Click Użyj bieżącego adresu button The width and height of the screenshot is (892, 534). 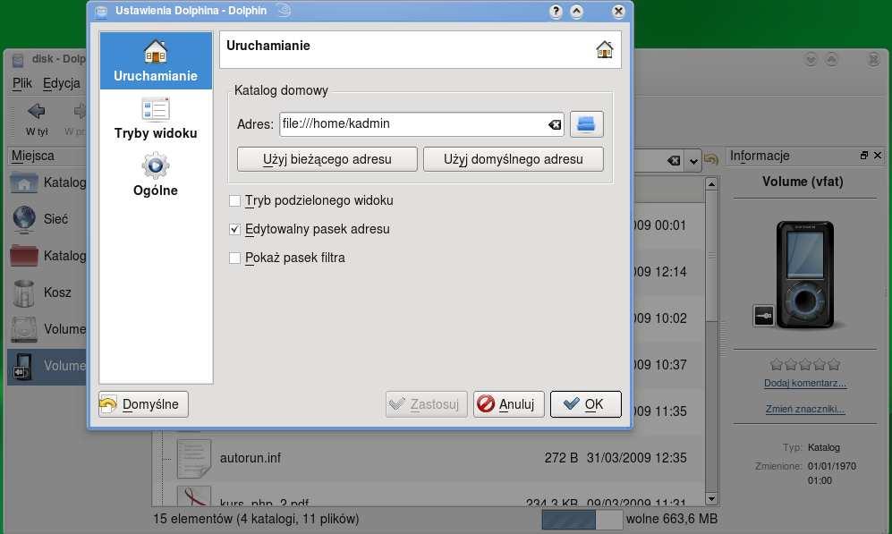(327, 159)
